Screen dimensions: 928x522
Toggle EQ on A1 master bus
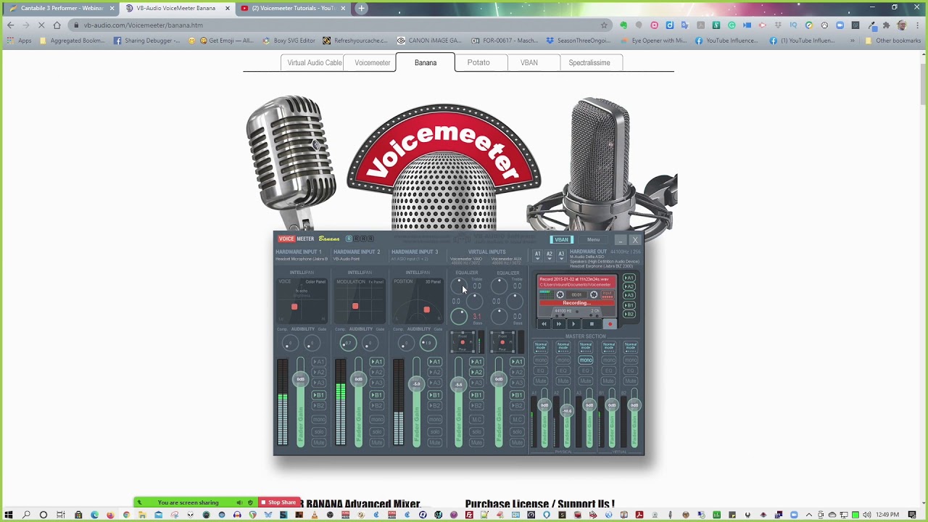click(541, 370)
